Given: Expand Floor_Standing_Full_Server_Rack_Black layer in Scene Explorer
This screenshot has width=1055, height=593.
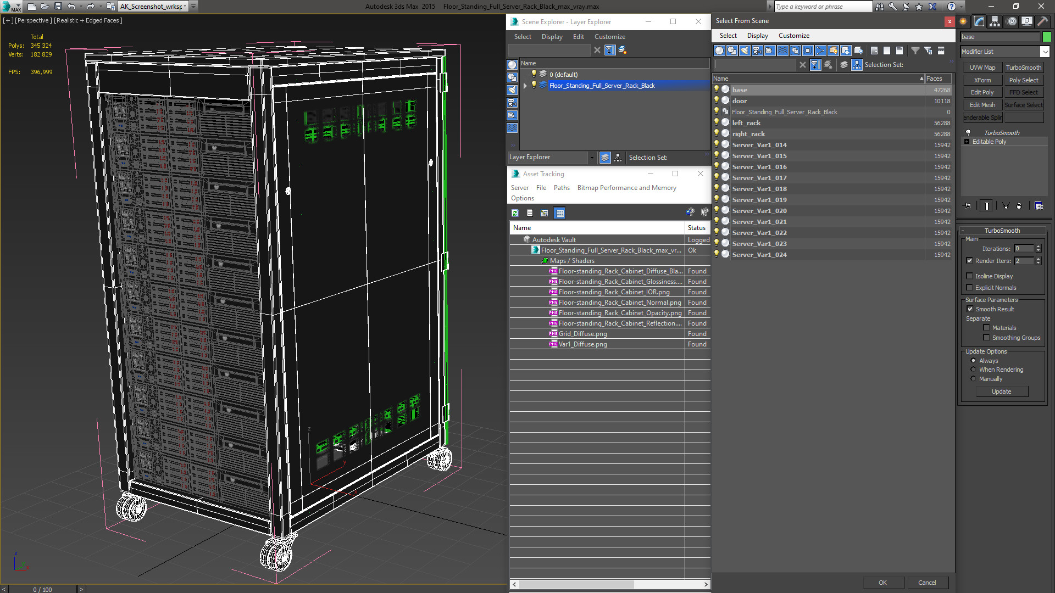Looking at the screenshot, I should (525, 86).
